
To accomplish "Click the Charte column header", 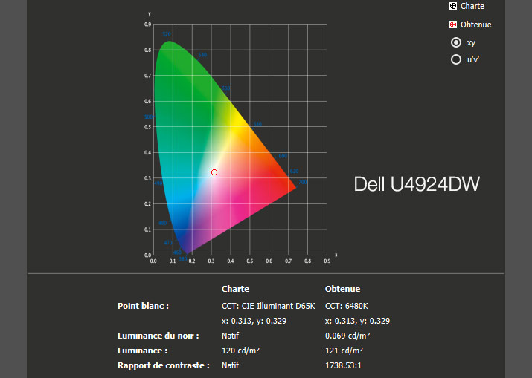I will point(235,289).
